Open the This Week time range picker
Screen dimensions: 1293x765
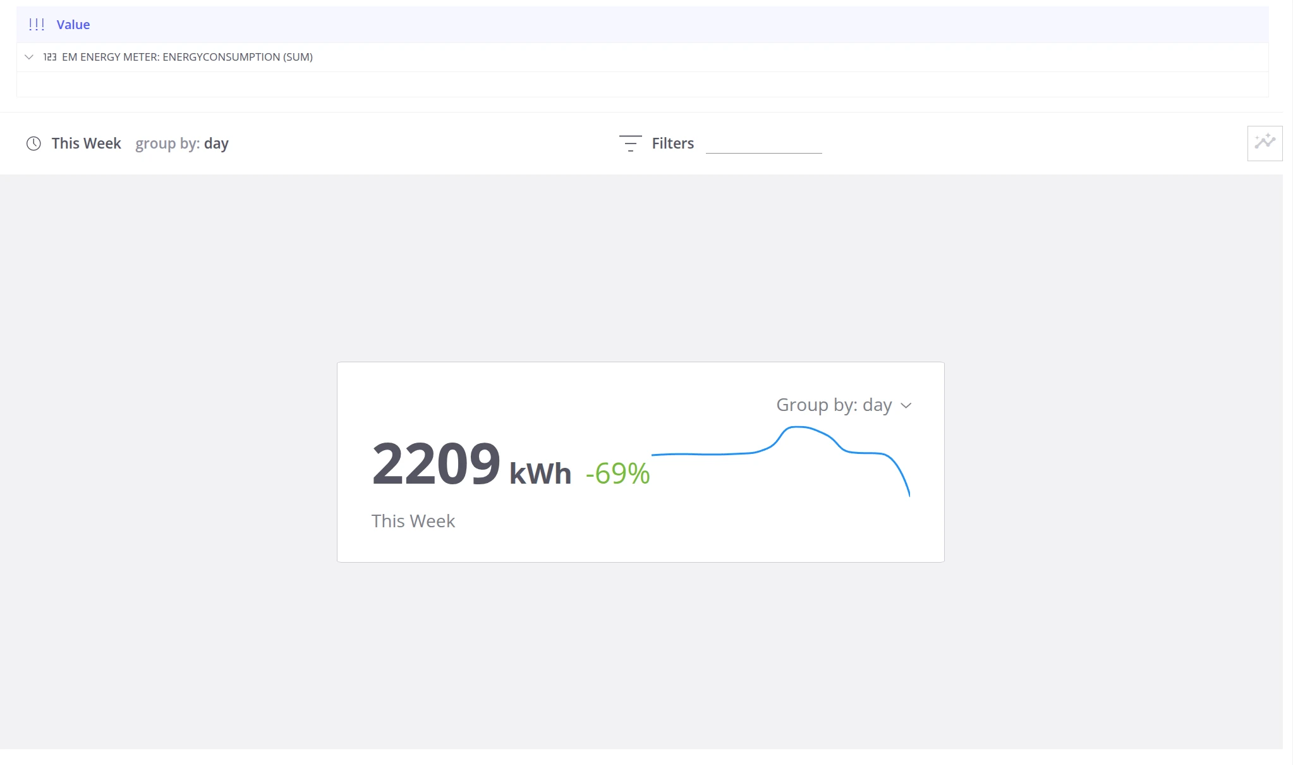(x=86, y=144)
